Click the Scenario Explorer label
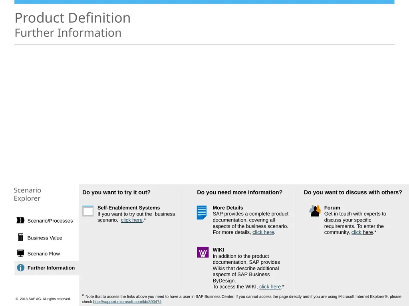This screenshot has height=306, width=409. 28,194
